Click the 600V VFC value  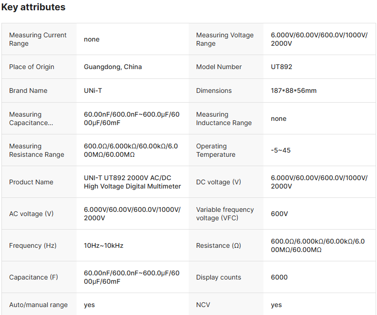(279, 214)
